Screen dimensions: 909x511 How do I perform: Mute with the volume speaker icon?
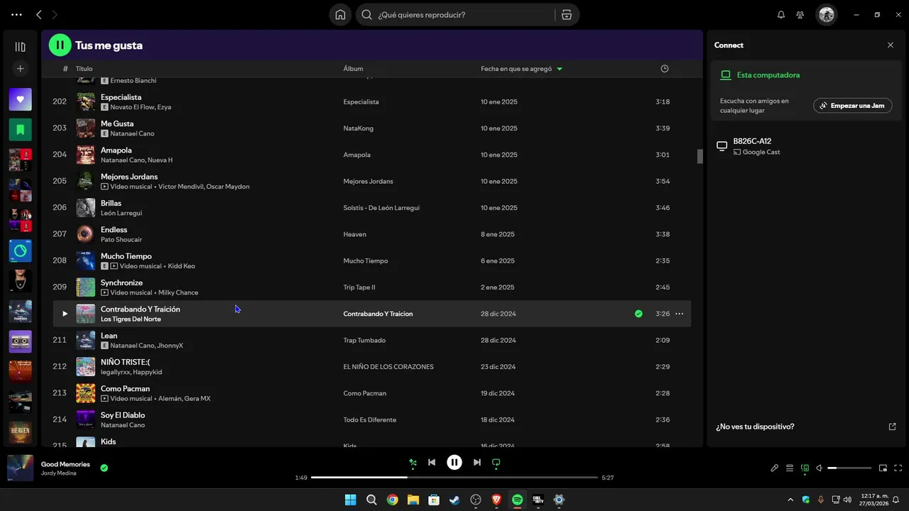coord(819,468)
